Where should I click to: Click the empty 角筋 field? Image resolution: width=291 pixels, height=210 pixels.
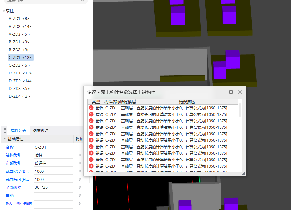coord(53,195)
